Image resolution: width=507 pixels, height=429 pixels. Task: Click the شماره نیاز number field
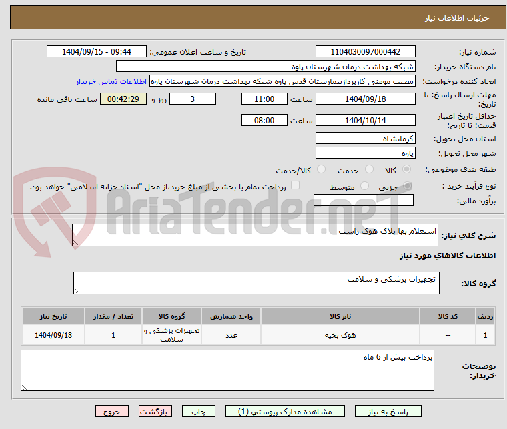(x=365, y=52)
